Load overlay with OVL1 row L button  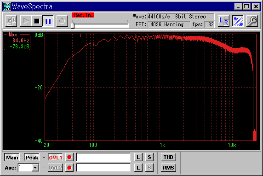138,157
